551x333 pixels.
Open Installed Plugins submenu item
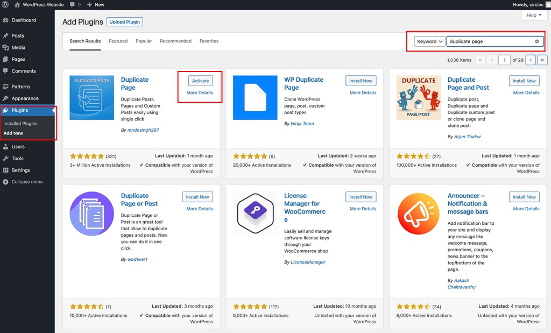tap(20, 123)
